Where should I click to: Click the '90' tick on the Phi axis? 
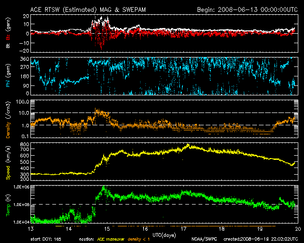pos(26,85)
